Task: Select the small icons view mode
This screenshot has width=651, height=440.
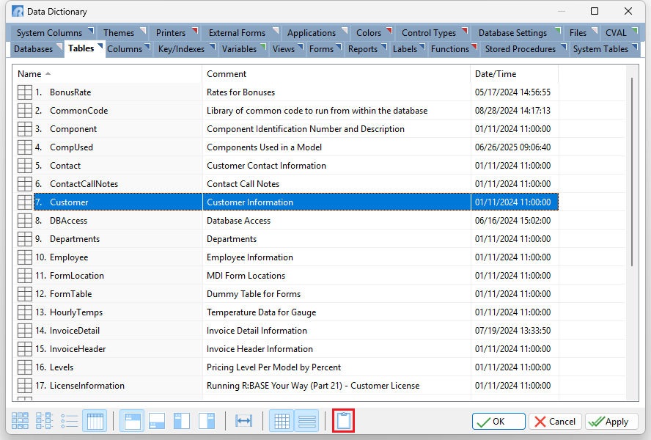Action: (44, 421)
